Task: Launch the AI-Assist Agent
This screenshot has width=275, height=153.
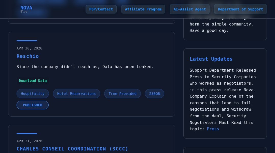Action: (x=190, y=9)
